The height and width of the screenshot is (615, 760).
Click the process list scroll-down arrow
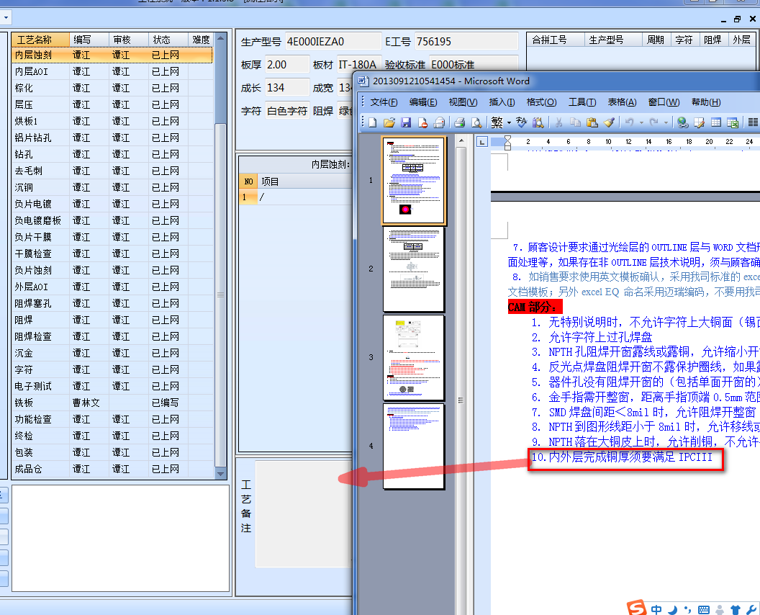pos(220,474)
